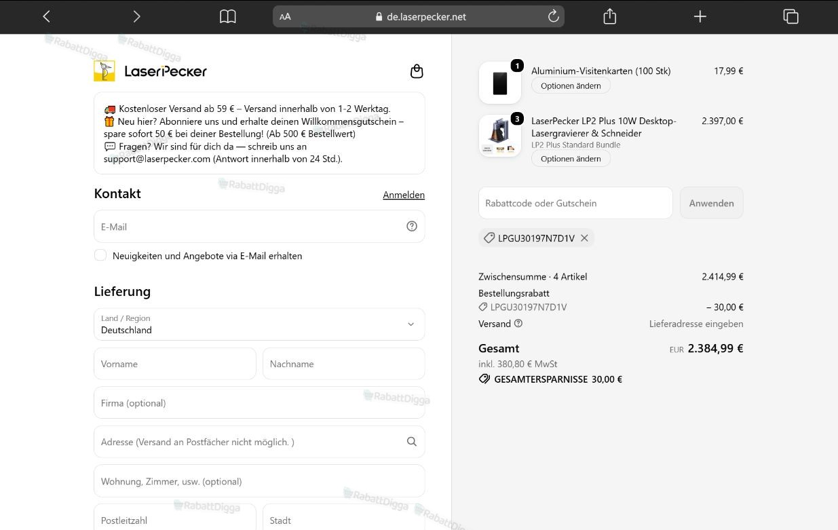Reload the page with the refresh icon
Image resolution: width=838 pixels, height=530 pixels.
[x=553, y=16]
